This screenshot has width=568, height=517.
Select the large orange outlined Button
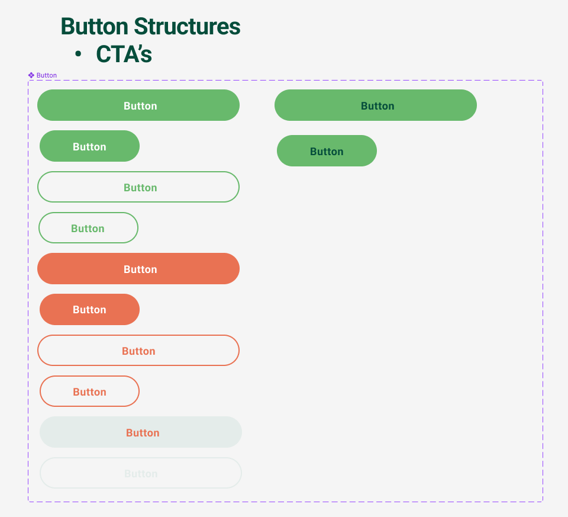[138, 350]
